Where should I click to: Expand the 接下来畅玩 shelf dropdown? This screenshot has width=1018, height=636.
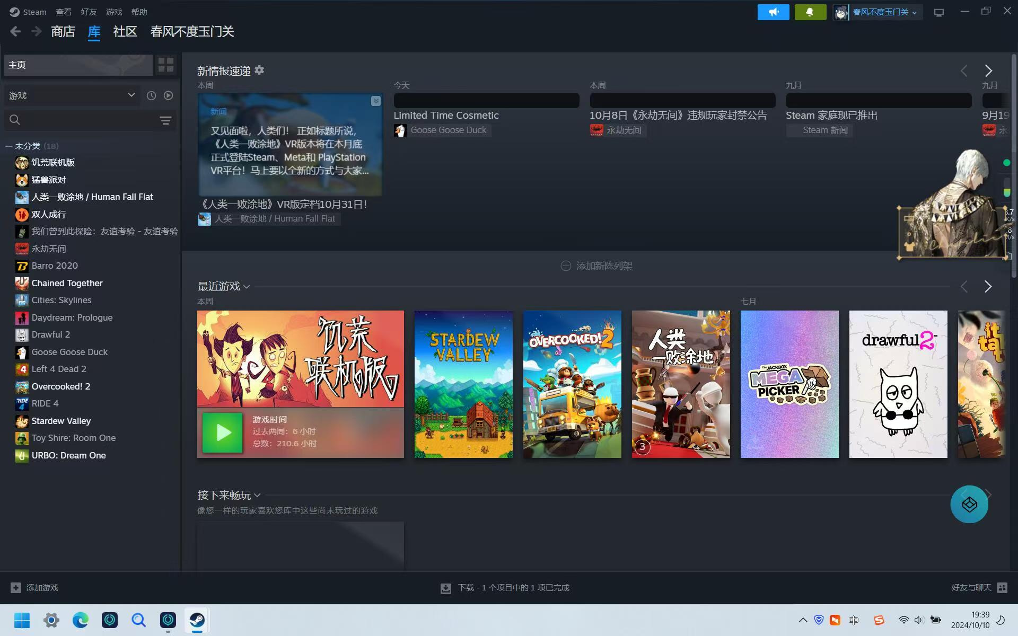click(x=257, y=496)
